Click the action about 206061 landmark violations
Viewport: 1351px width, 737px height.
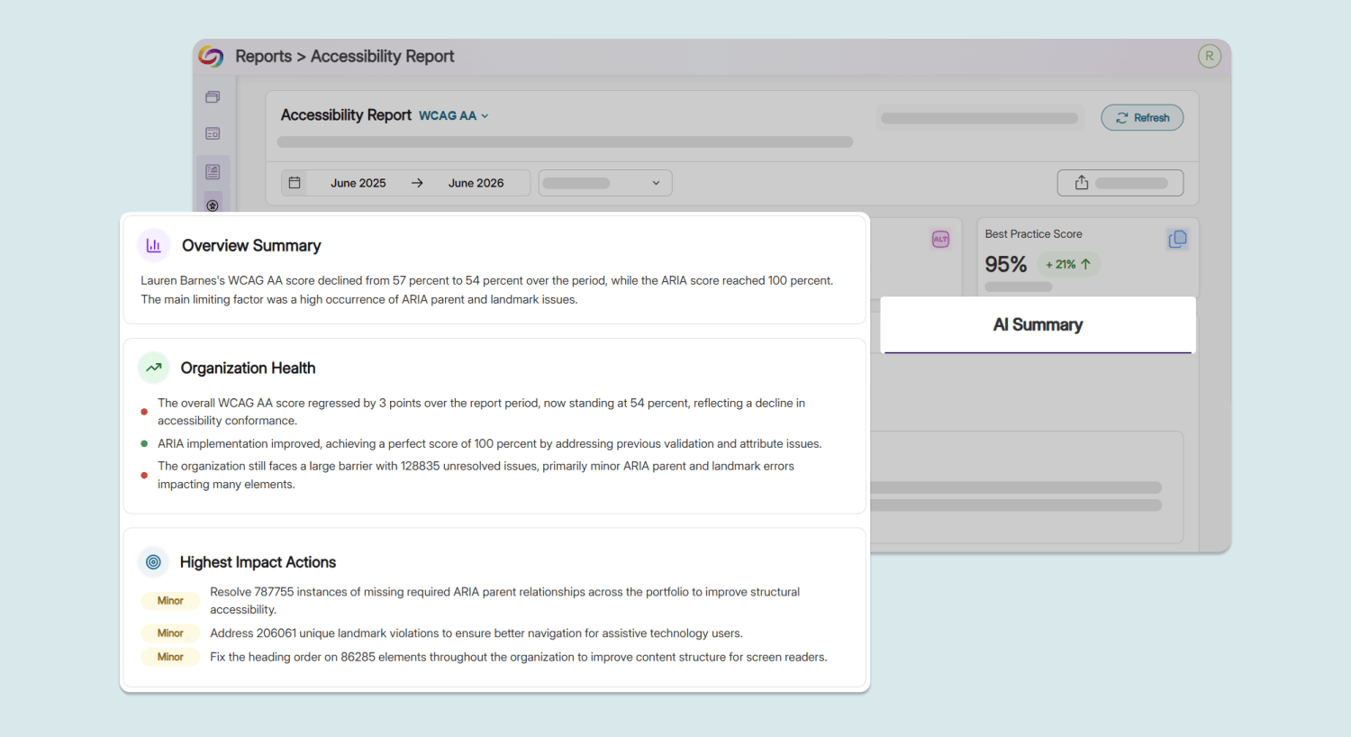click(x=476, y=633)
